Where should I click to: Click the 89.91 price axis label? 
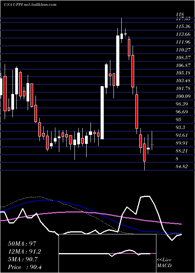pyautogui.click(x=182, y=143)
